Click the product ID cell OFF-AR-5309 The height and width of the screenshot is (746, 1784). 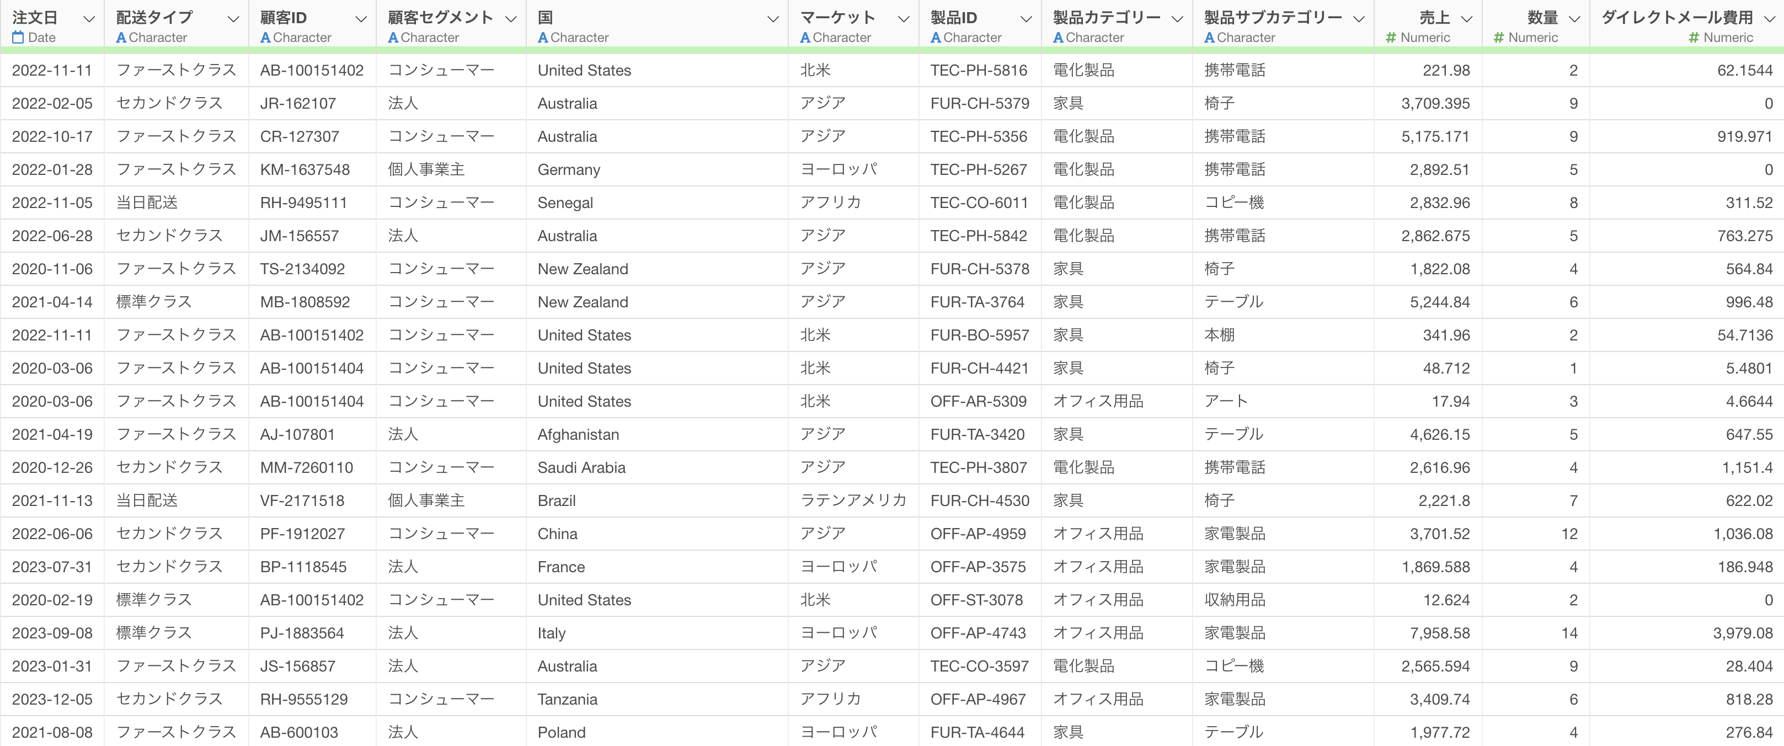978,401
